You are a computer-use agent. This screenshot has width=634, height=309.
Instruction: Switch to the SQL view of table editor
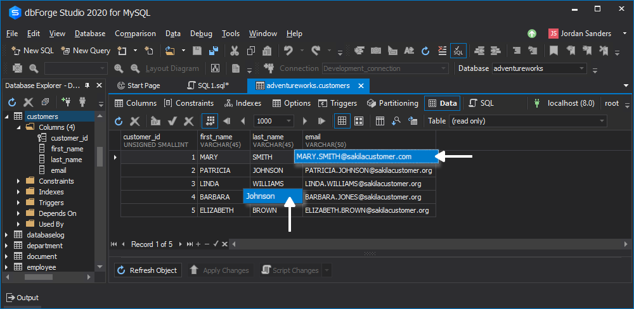[481, 103]
